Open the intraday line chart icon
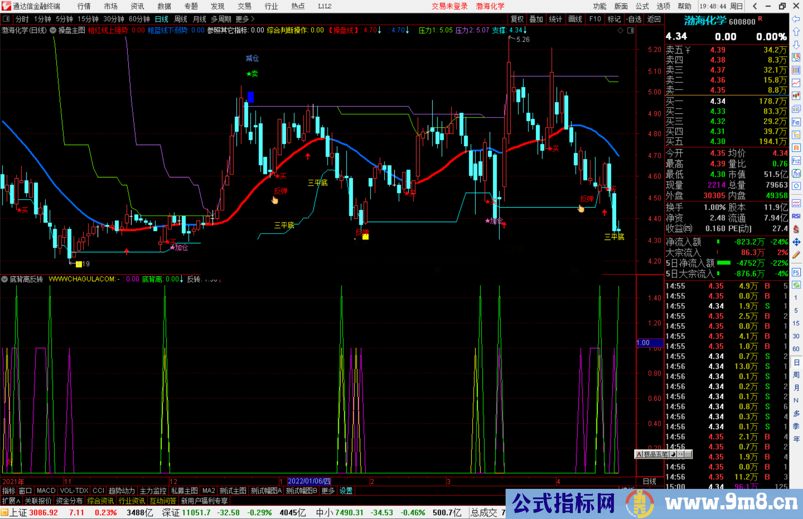This screenshot has height=519, width=803. click(796, 83)
